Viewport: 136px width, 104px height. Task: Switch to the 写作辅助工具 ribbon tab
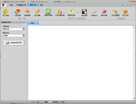click(x=21, y=5)
